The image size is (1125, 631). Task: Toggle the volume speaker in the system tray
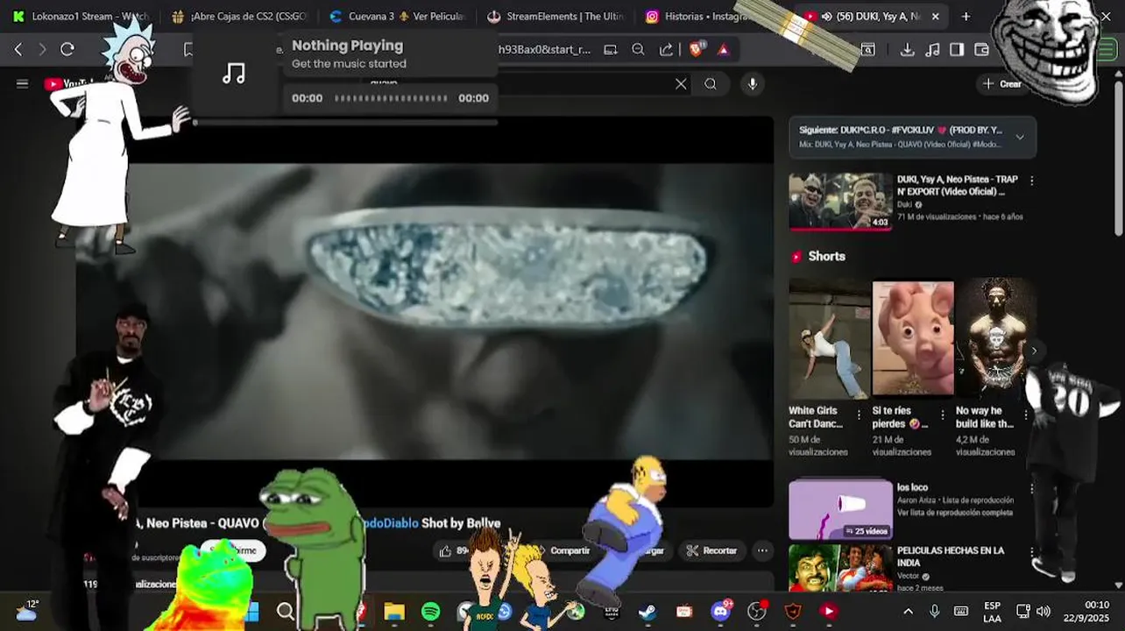(1043, 612)
